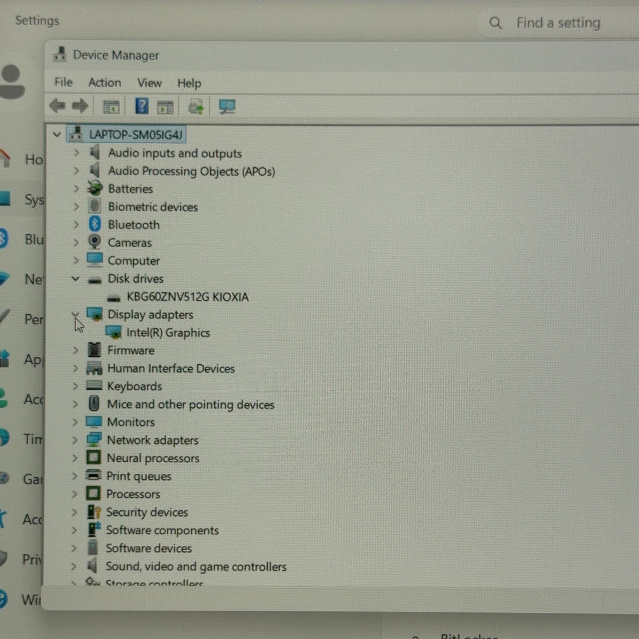Image resolution: width=639 pixels, height=639 pixels.
Task: Click the Cameras webcam icon
Action: coord(95,242)
